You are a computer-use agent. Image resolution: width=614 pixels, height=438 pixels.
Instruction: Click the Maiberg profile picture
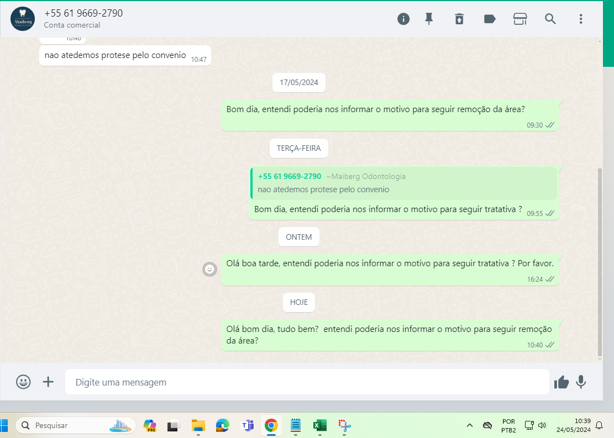(x=23, y=19)
